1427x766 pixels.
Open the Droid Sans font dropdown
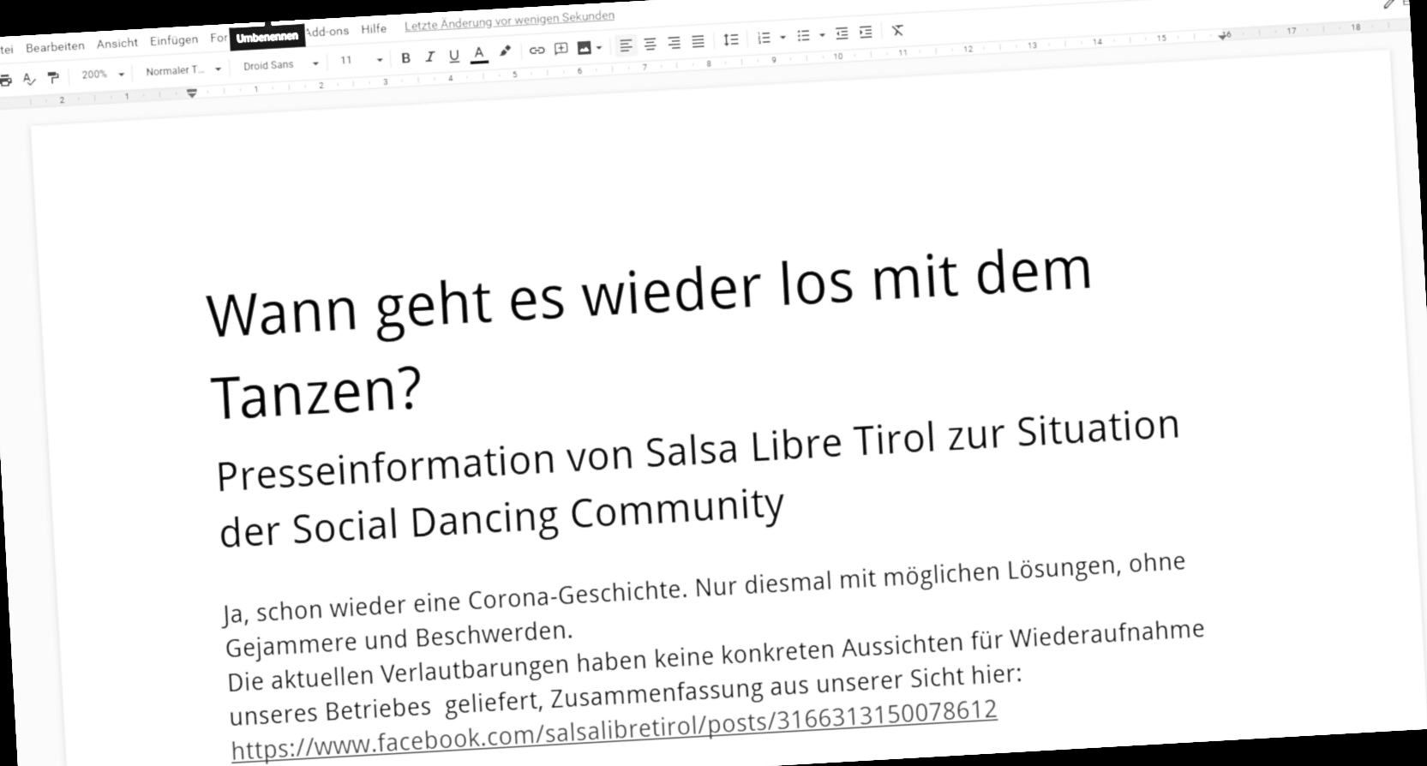coord(279,65)
